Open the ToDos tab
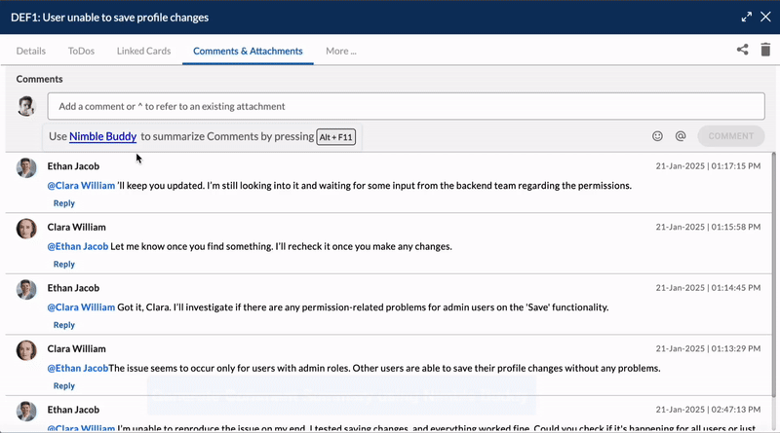Image resolution: width=780 pixels, height=433 pixels. point(81,52)
